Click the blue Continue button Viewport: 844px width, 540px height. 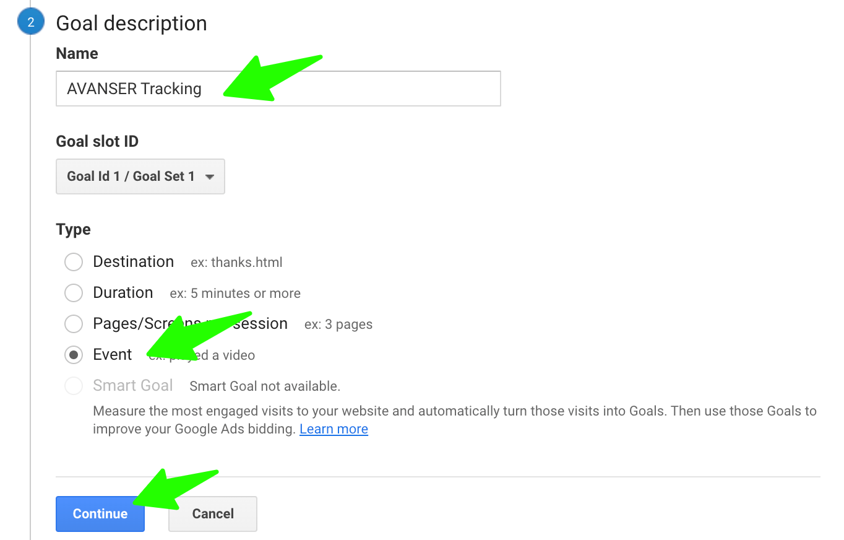100,513
